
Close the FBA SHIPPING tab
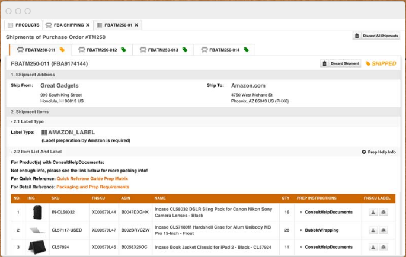tap(88, 25)
